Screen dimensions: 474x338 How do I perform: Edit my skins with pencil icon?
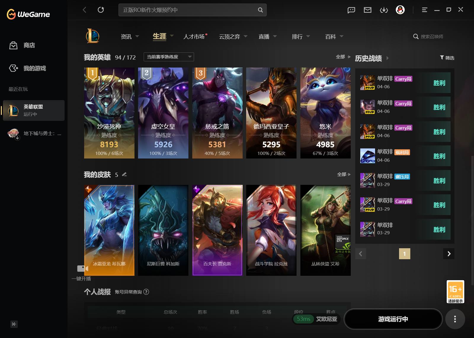(124, 174)
